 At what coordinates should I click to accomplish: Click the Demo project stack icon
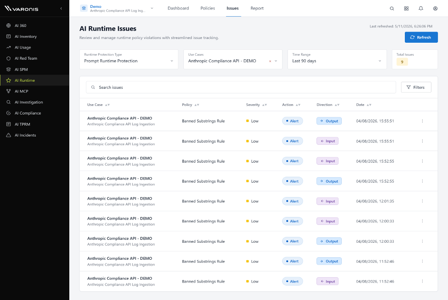[84, 8]
